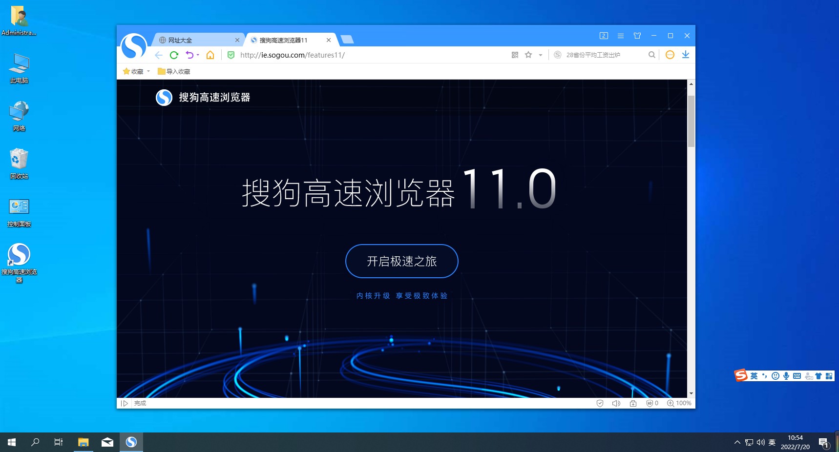Toggle 英 language mode on Sogou IME bar

(x=754, y=376)
